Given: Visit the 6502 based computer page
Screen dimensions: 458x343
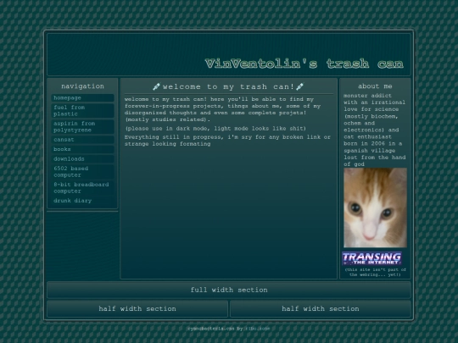Looking at the screenshot, I should coord(82,172).
